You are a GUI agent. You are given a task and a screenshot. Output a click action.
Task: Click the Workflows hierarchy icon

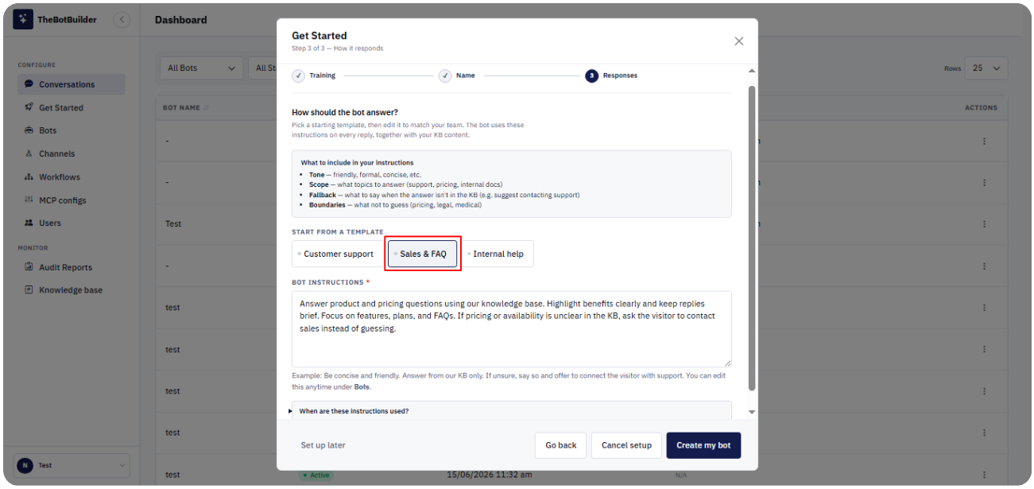click(29, 177)
